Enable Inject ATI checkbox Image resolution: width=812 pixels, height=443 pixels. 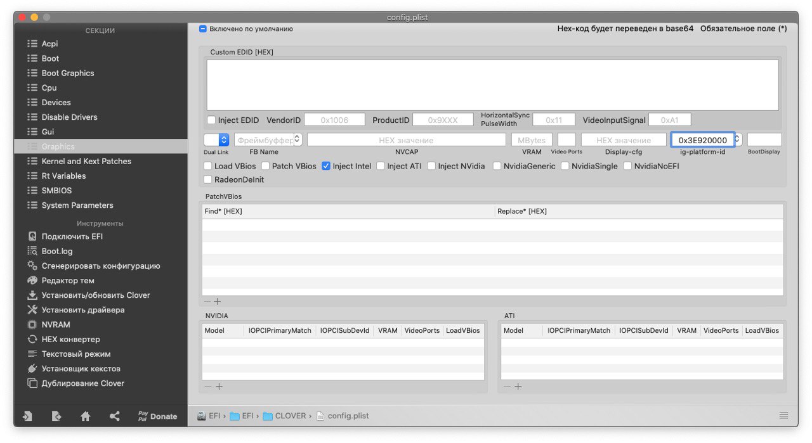(x=381, y=166)
